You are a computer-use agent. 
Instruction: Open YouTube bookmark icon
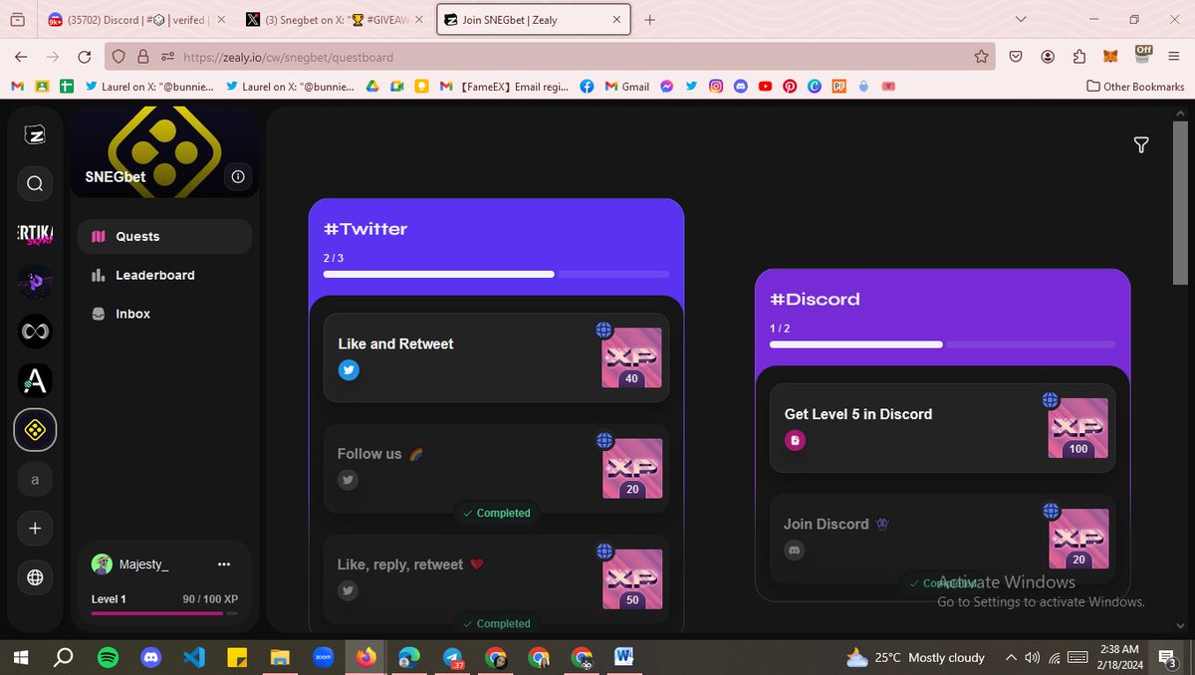[x=765, y=87]
